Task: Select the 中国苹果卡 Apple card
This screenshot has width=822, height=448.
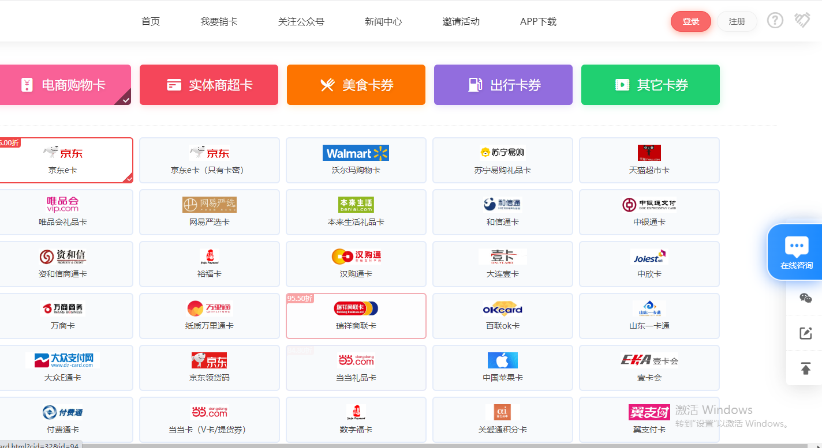Action: click(x=502, y=367)
